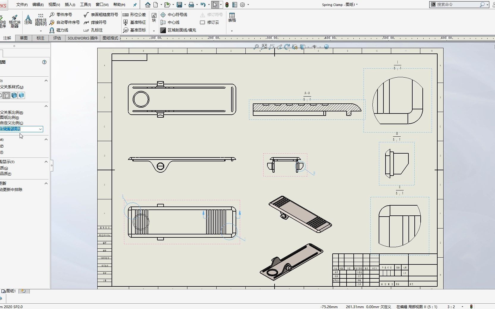Apply 区域剖面线/填充 area hatch fill

(178, 30)
